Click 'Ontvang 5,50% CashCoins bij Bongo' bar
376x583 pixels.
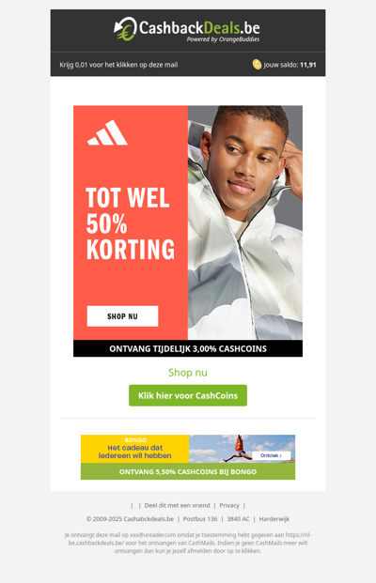coord(188,471)
